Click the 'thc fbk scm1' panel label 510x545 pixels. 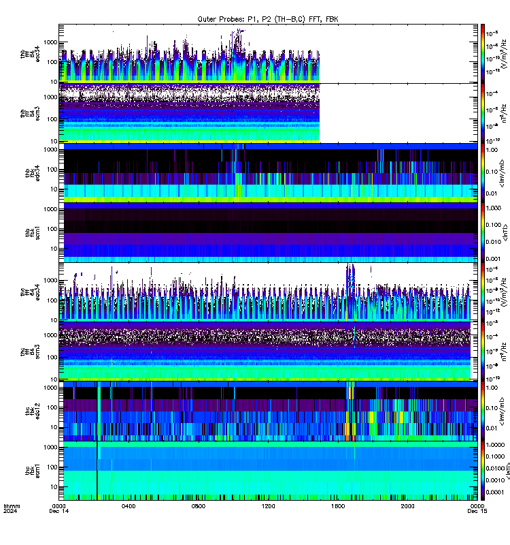click(33, 471)
